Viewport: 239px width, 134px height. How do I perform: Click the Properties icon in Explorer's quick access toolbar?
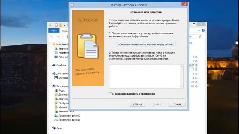click(56, 25)
